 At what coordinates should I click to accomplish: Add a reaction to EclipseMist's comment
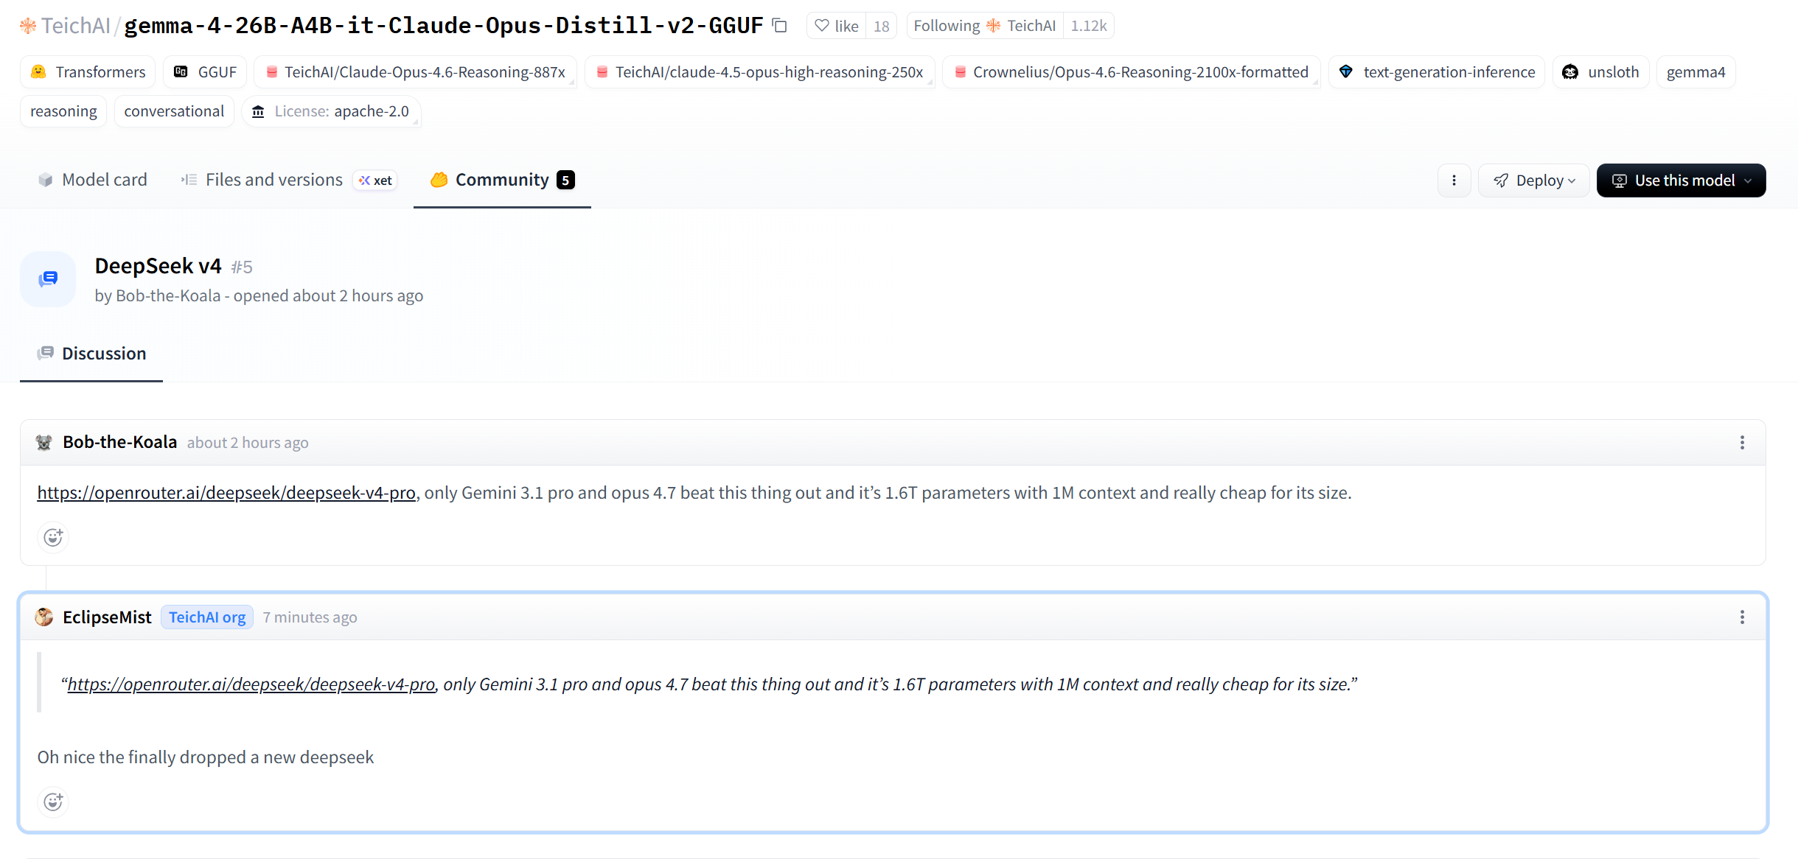pyautogui.click(x=53, y=802)
